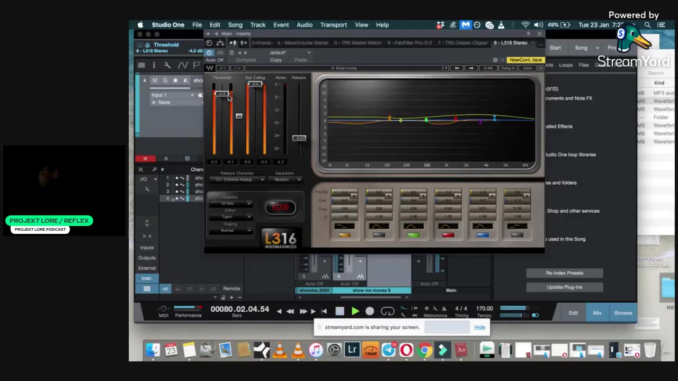Screen dimensions: 678x381
Task: Click the Update Plug-Ins button
Action: [564, 287]
